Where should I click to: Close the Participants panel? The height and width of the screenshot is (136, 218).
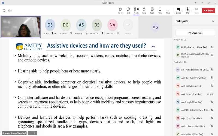(x=213, y=21)
